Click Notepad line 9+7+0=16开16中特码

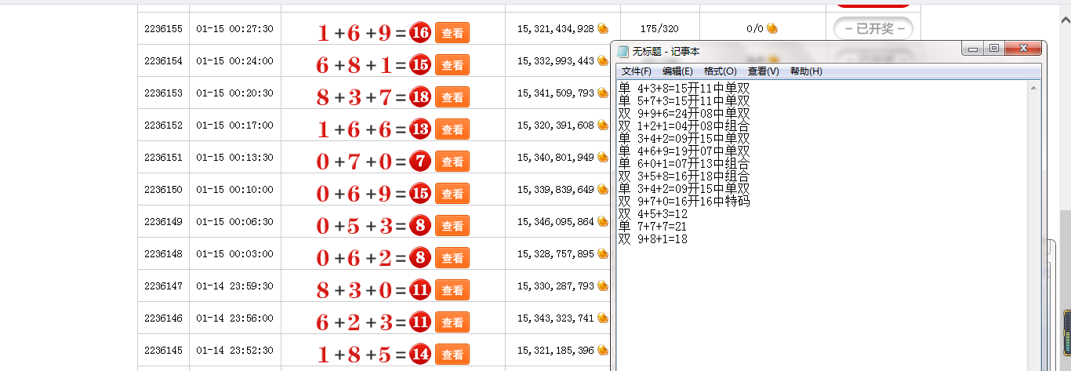pos(684,201)
